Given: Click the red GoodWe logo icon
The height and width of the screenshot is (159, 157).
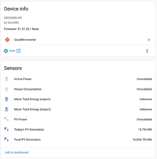Looking at the screenshot, I should pos(7,40).
